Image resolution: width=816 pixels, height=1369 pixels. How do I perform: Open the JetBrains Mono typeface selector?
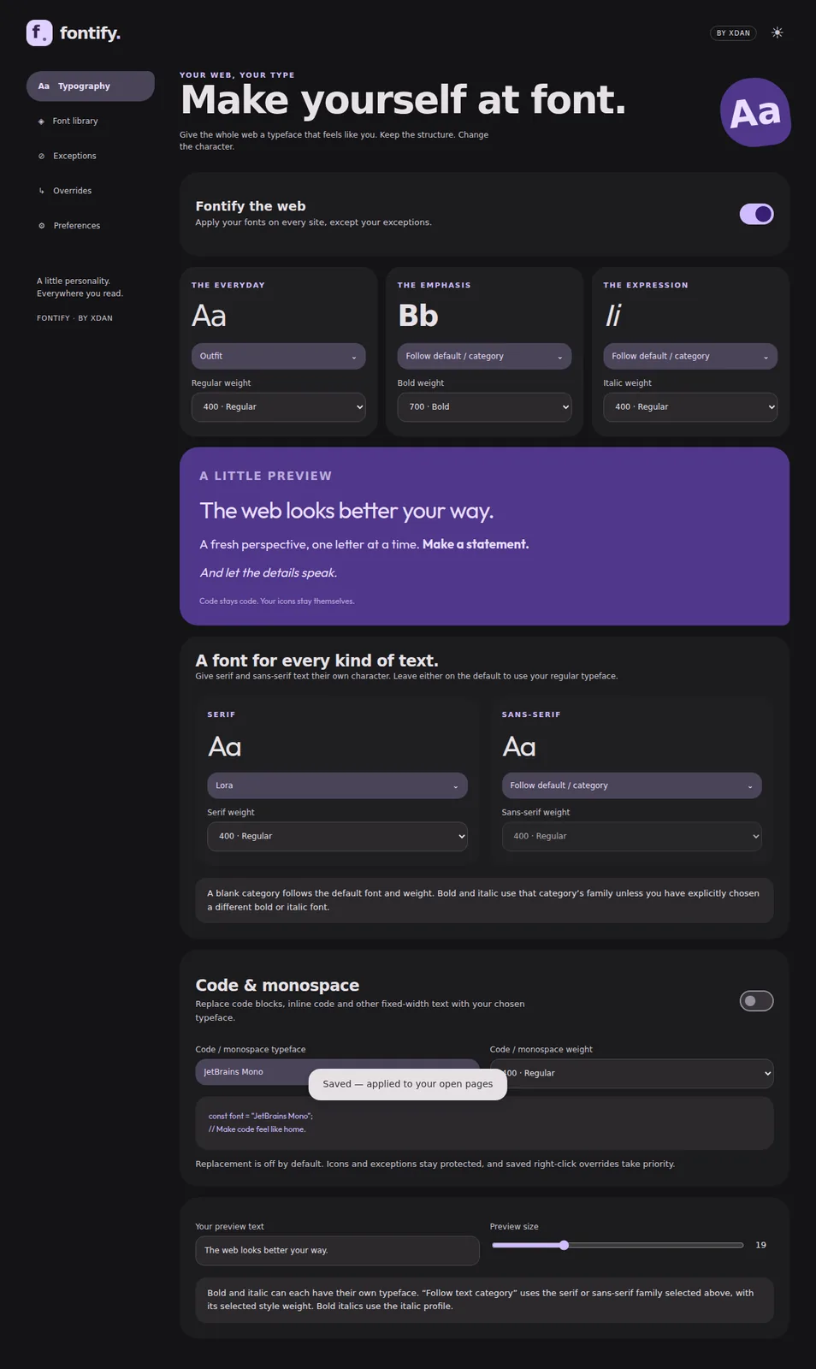point(337,1072)
